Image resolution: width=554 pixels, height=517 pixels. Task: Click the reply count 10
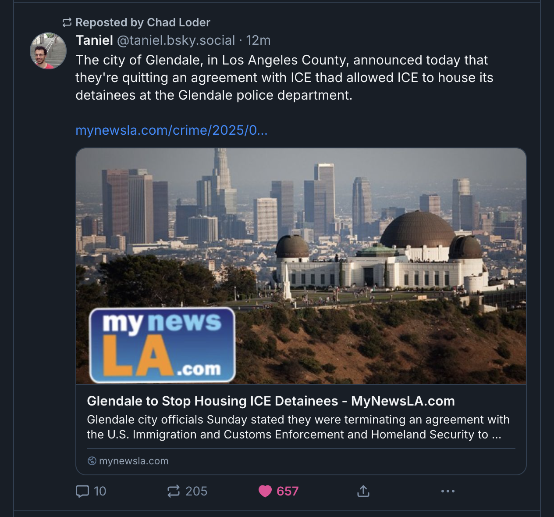(x=100, y=491)
